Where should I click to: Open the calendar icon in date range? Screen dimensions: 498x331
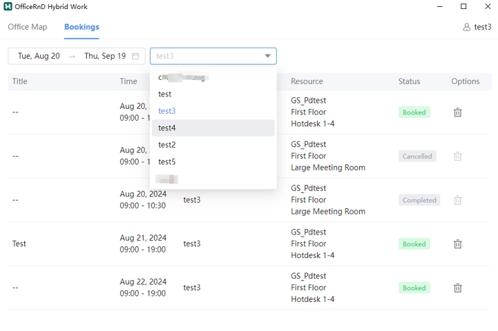pyautogui.click(x=135, y=56)
